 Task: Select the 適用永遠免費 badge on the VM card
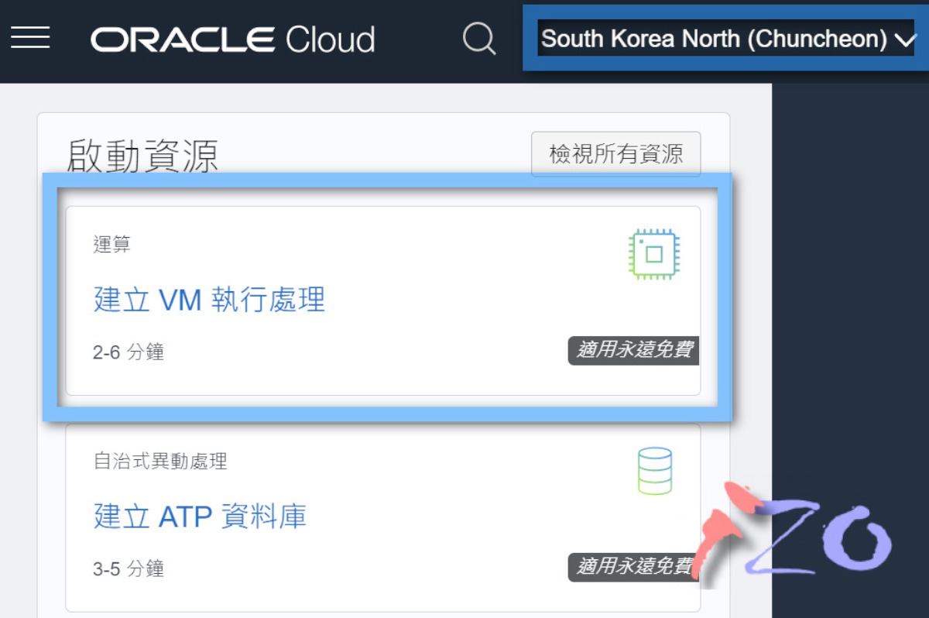(x=633, y=350)
